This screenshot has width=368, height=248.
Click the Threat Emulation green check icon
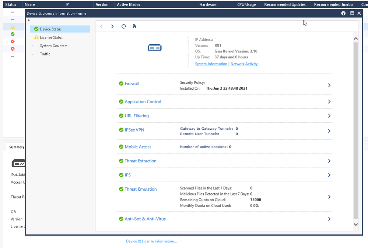(121, 189)
